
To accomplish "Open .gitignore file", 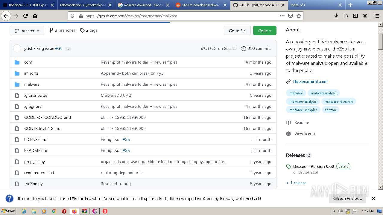I will [33, 106].
